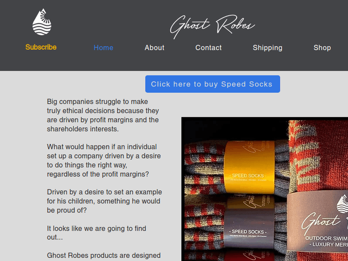Visit the Shop page
Image resolution: width=348 pixels, height=261 pixels.
[322, 48]
